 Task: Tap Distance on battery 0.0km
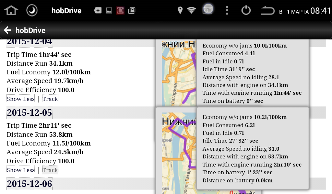tap(238, 180)
